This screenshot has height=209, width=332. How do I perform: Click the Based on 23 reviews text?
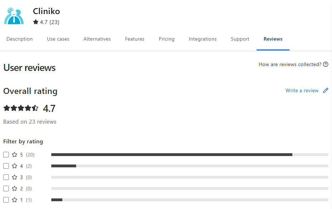point(30,122)
